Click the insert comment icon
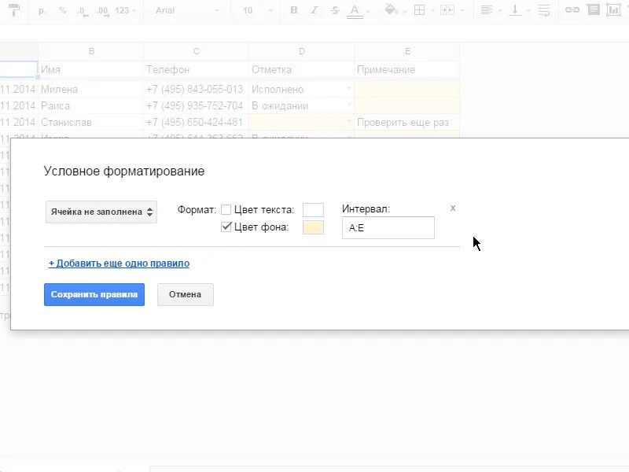The image size is (629, 472). tap(594, 9)
